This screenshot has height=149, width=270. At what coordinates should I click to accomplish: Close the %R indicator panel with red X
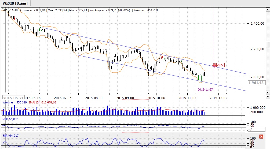[x=261, y=137]
